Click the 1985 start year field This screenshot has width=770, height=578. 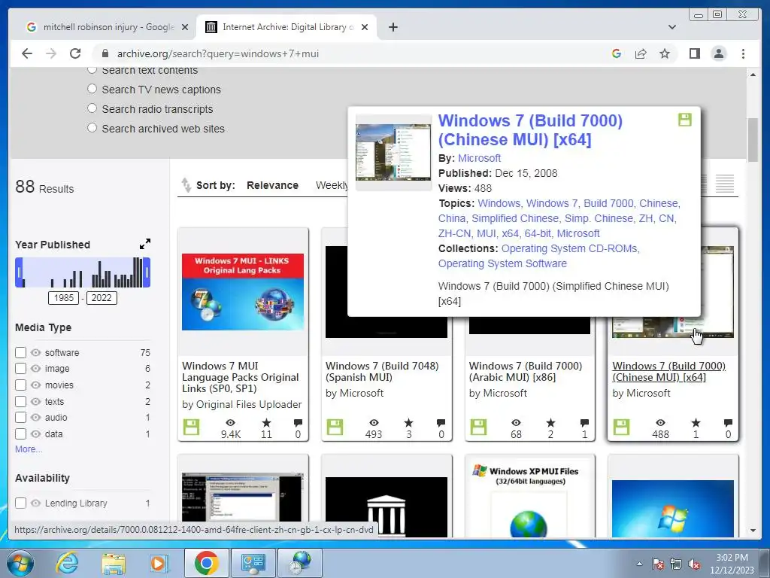pyautogui.click(x=63, y=298)
